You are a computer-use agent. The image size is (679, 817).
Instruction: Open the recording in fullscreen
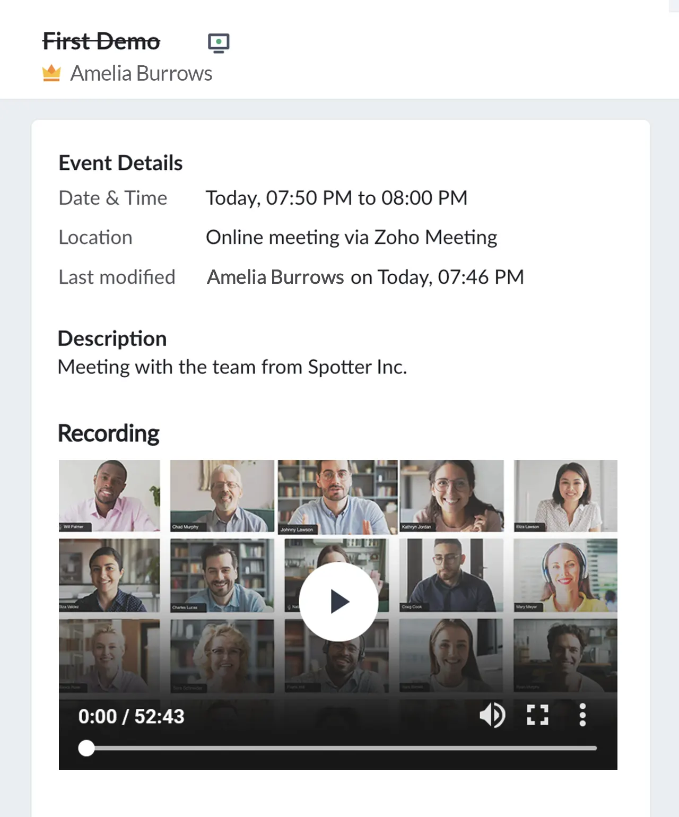pos(537,715)
